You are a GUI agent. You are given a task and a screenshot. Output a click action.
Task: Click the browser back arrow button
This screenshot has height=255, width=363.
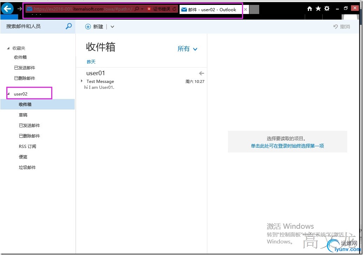point(7,9)
